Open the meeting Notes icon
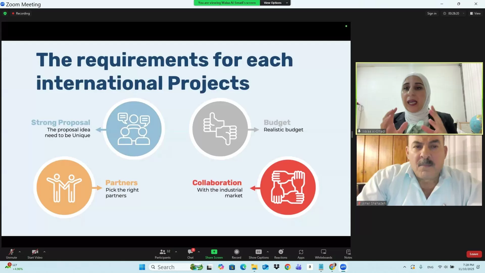Viewport: 485px width, 273px height. pos(348,254)
